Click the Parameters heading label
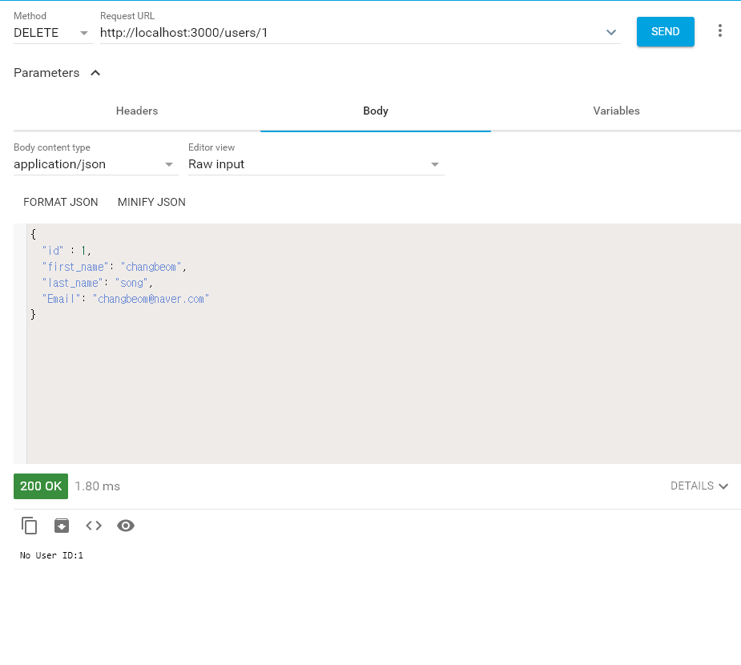 [46, 73]
